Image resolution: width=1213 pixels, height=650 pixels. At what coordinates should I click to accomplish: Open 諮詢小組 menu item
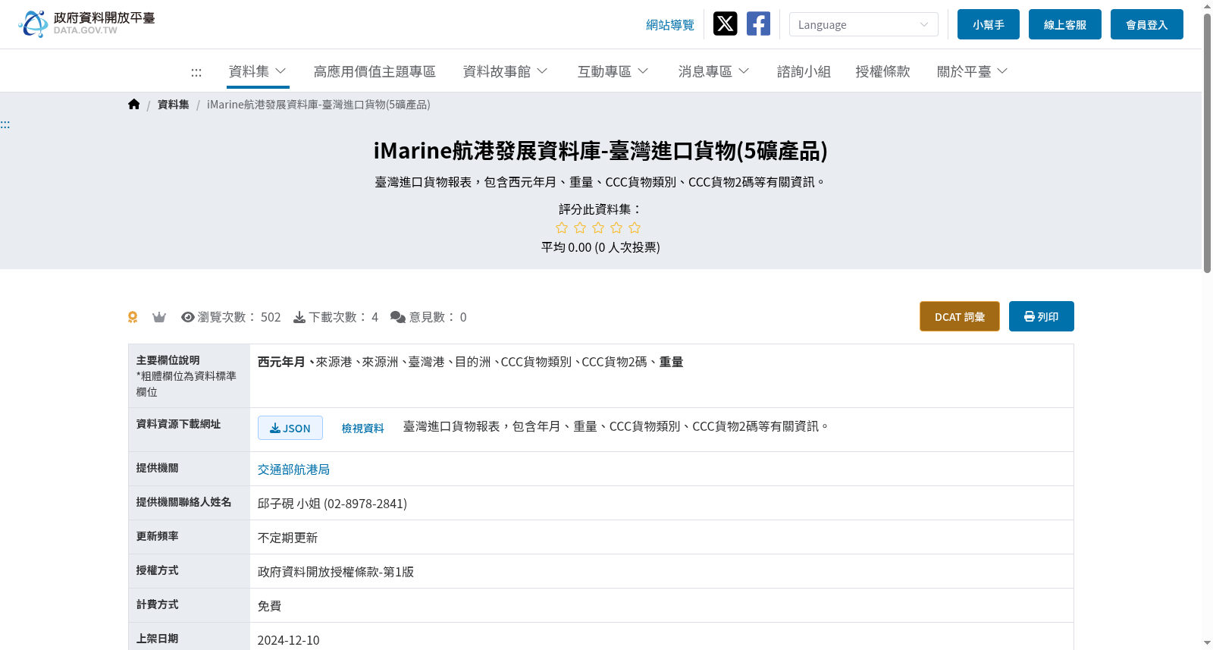804,71
